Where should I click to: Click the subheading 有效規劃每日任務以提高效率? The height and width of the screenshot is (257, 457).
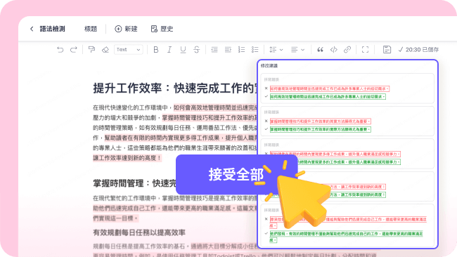pos(139,232)
